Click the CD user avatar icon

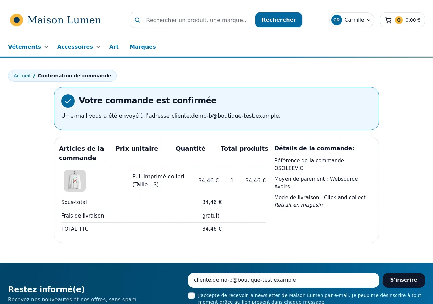(336, 20)
